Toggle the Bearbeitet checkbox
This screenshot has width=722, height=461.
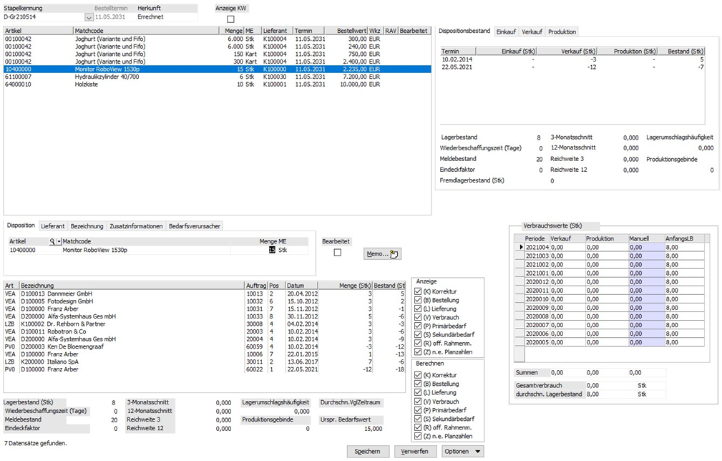click(x=338, y=253)
